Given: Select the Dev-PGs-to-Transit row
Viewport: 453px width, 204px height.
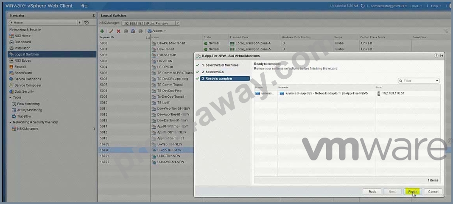Looking at the screenshot, I should (171, 43).
